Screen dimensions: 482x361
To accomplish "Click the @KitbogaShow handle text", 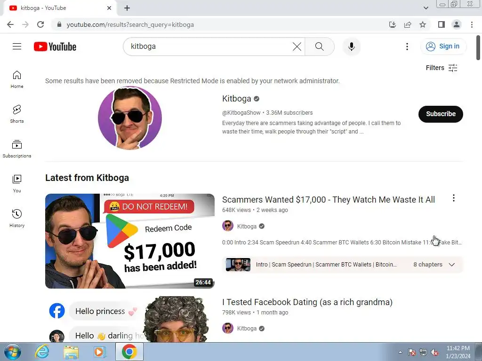I will [x=241, y=113].
